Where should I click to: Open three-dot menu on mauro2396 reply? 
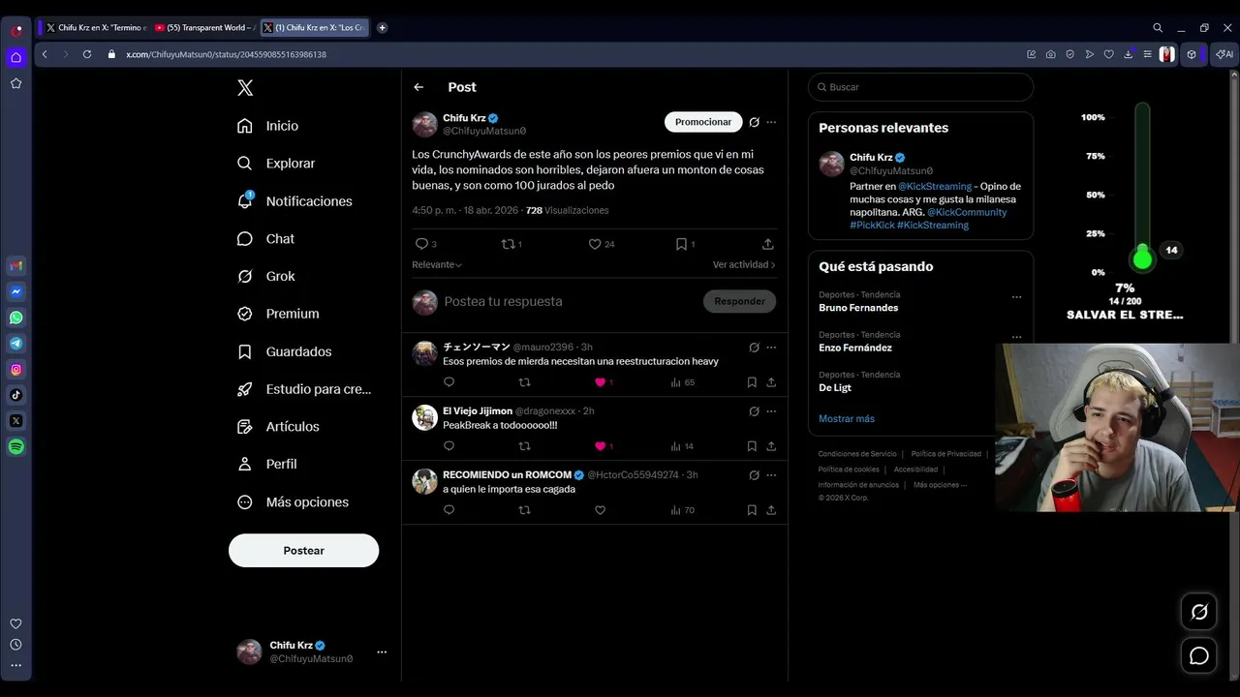pyautogui.click(x=771, y=347)
